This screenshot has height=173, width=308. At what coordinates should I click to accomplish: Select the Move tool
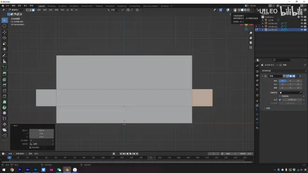[5, 32]
